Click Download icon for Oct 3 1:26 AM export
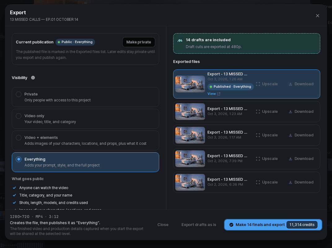This screenshot has width=332, height=248. click(290, 84)
